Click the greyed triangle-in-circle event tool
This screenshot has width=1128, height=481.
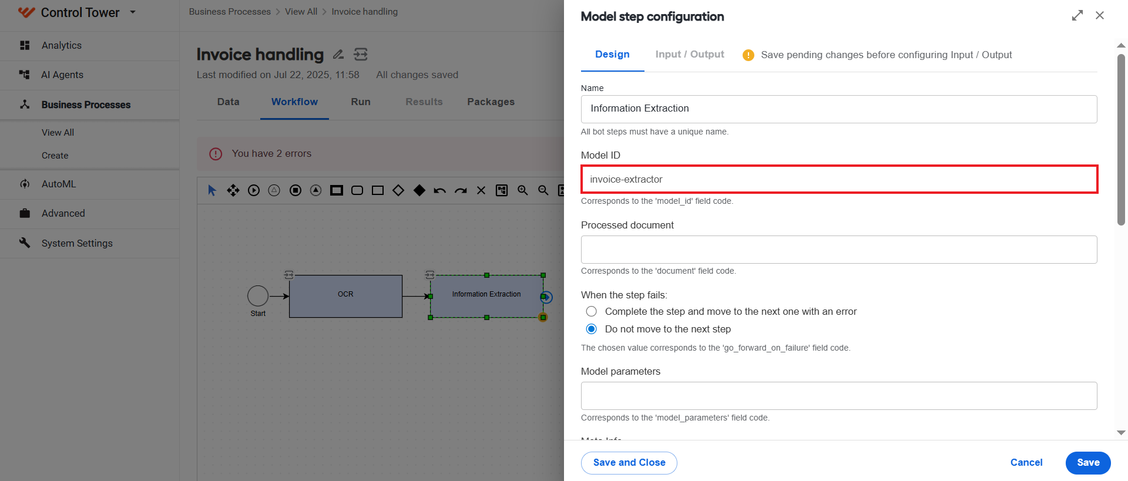pos(274,190)
